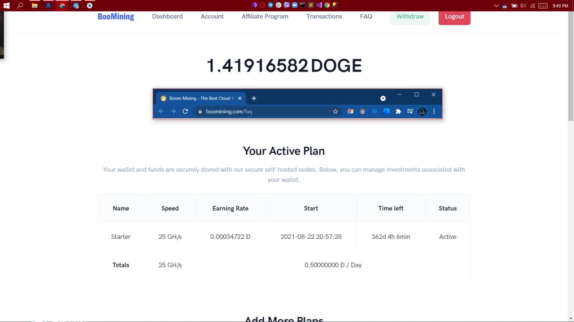Close the Boom Mining tab
The width and height of the screenshot is (574, 322).
click(x=239, y=98)
